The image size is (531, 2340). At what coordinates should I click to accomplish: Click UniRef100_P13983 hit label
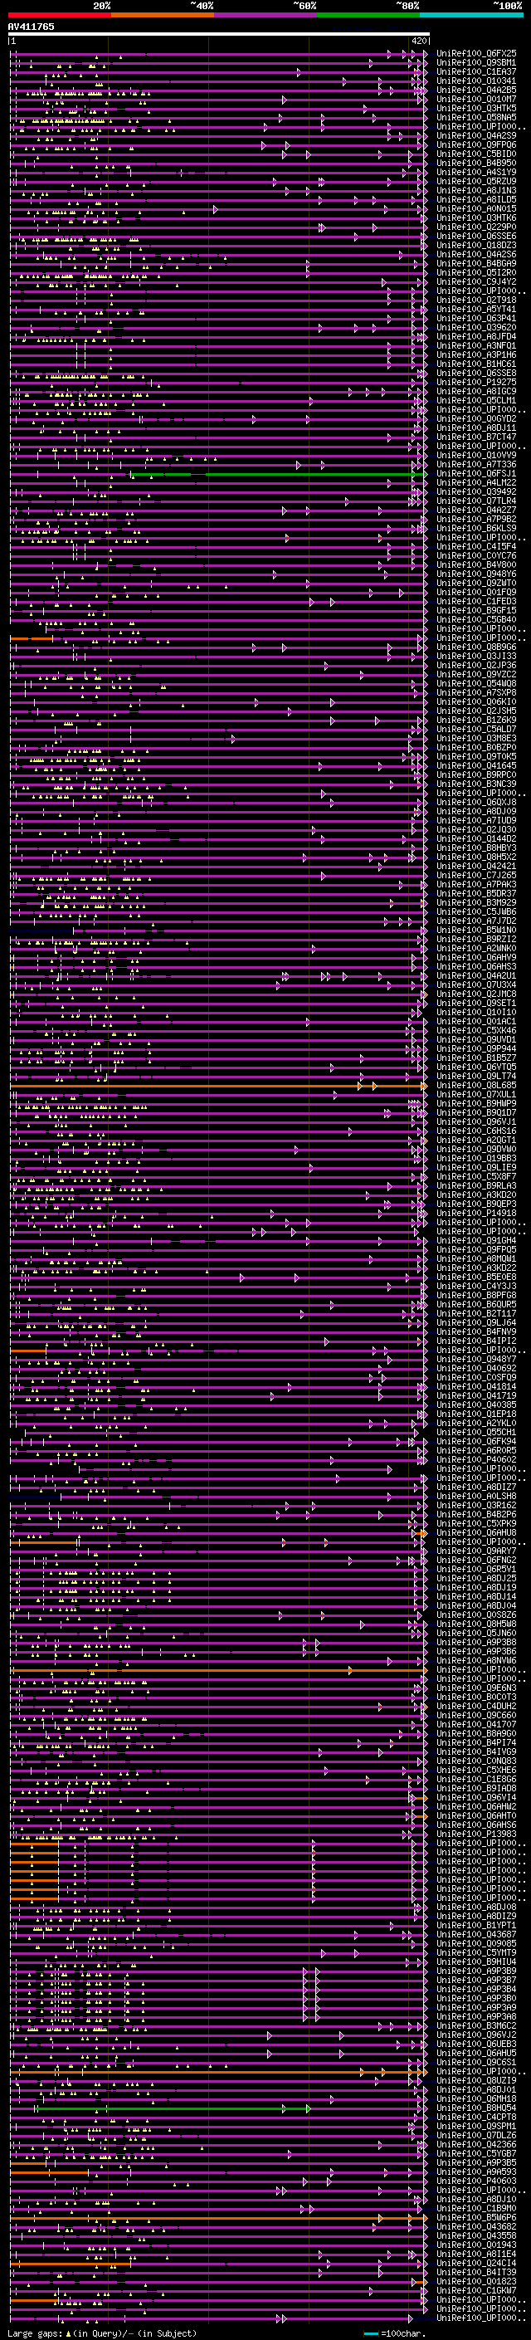[x=476, y=1834]
